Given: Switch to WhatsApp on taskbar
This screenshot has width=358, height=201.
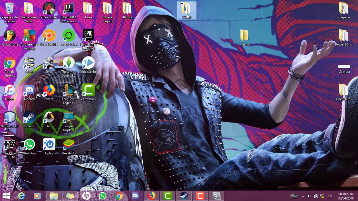Looking at the screenshot, I should click(x=102, y=196).
